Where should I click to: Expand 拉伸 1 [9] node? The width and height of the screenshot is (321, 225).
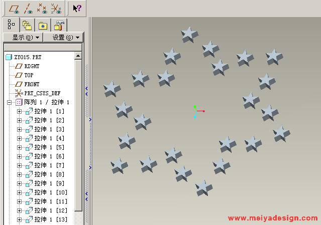click(19, 183)
